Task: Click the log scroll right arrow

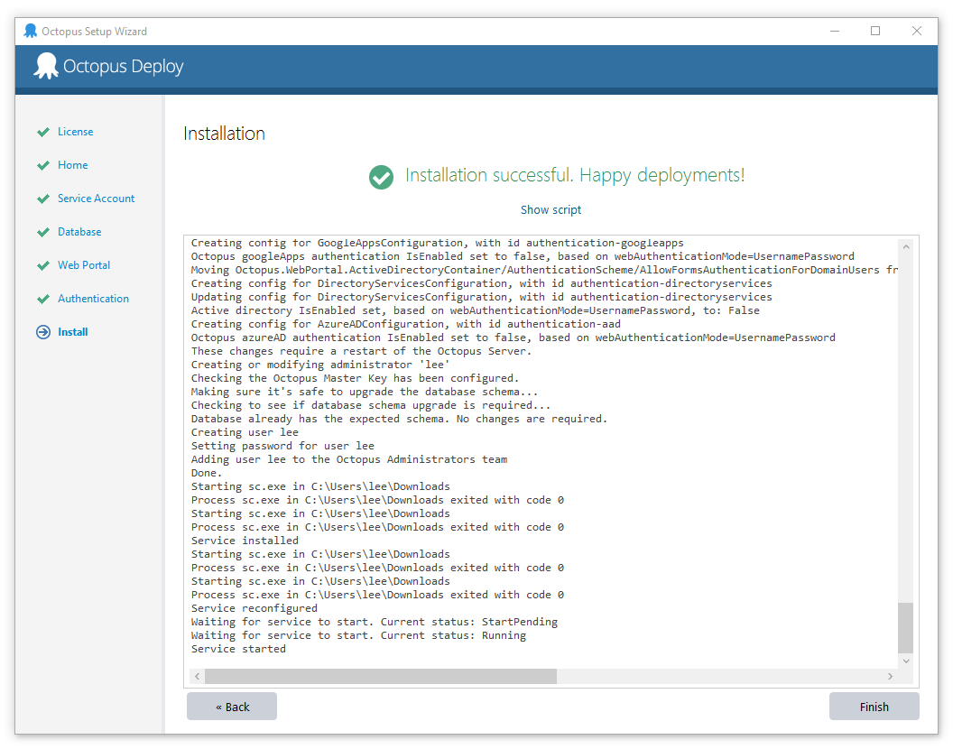Action: click(x=890, y=676)
